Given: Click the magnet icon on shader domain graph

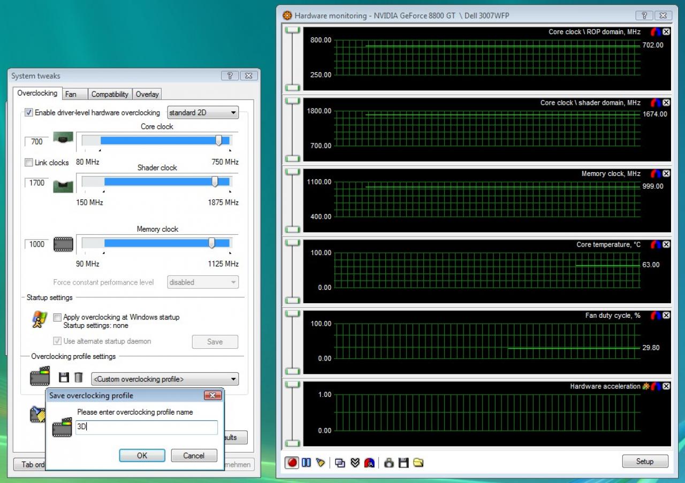Looking at the screenshot, I should [656, 103].
